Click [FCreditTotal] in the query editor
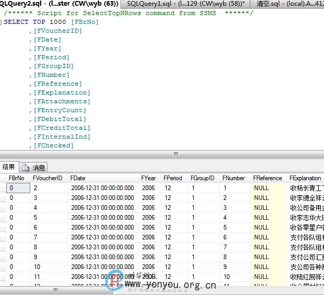Screen dimensions: 324x295 (x=62, y=128)
